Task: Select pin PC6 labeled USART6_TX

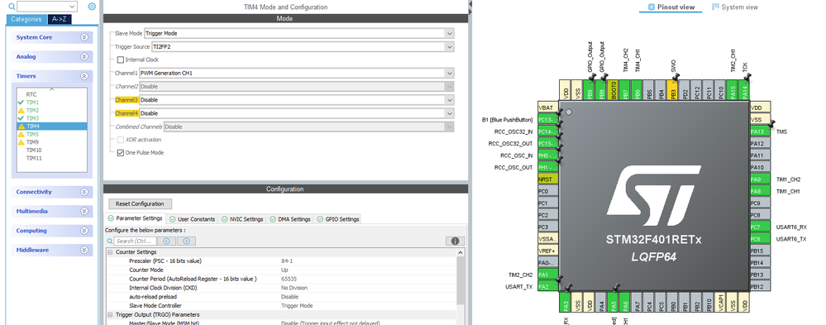Action: (760, 239)
